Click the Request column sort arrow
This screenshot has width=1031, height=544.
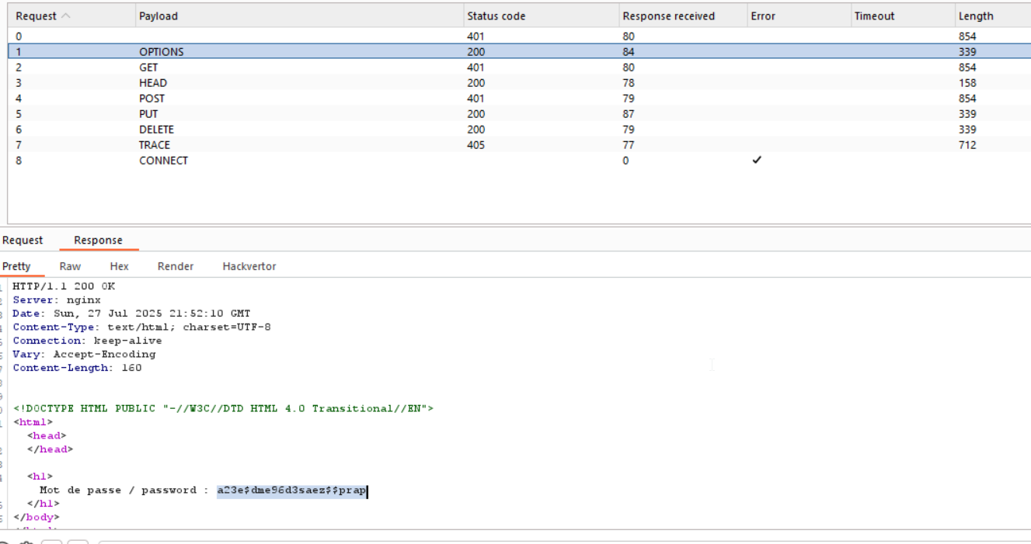[65, 16]
